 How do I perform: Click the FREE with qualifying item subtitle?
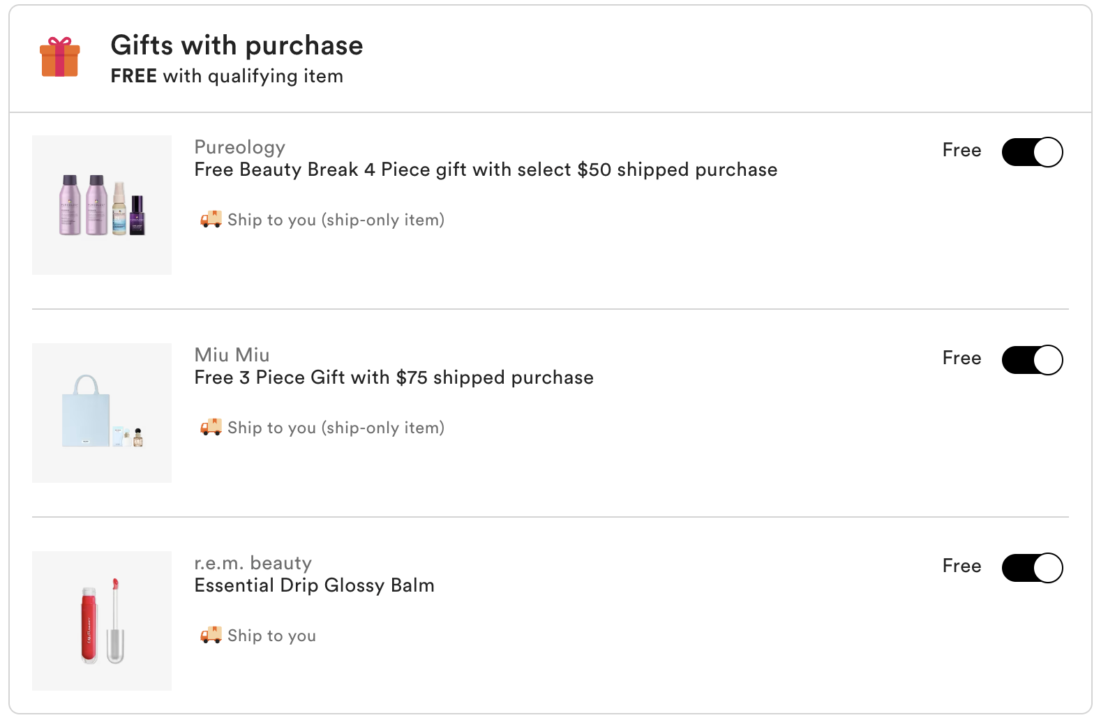(227, 76)
